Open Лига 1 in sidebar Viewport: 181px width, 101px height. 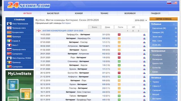(15, 45)
